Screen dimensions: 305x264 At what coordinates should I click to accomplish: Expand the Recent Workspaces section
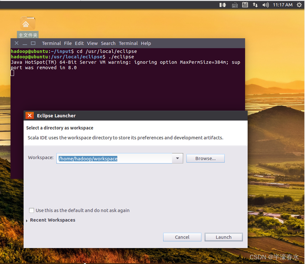pos(27,220)
